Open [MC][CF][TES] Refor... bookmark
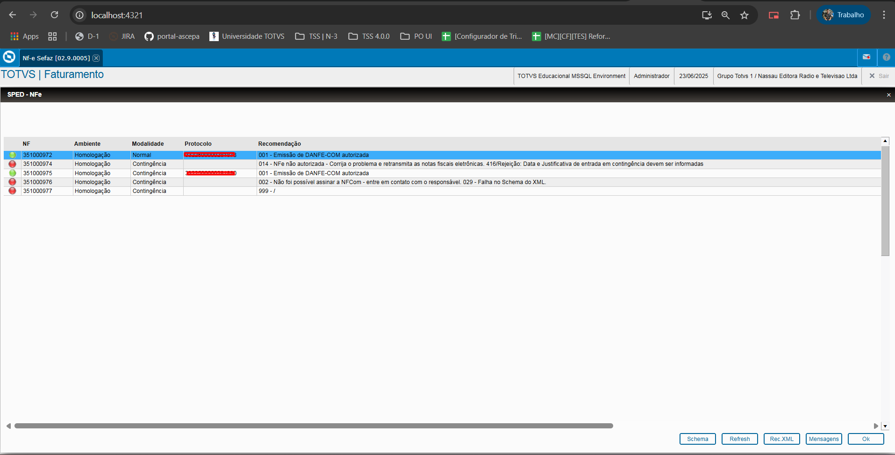895x455 pixels. click(x=571, y=36)
